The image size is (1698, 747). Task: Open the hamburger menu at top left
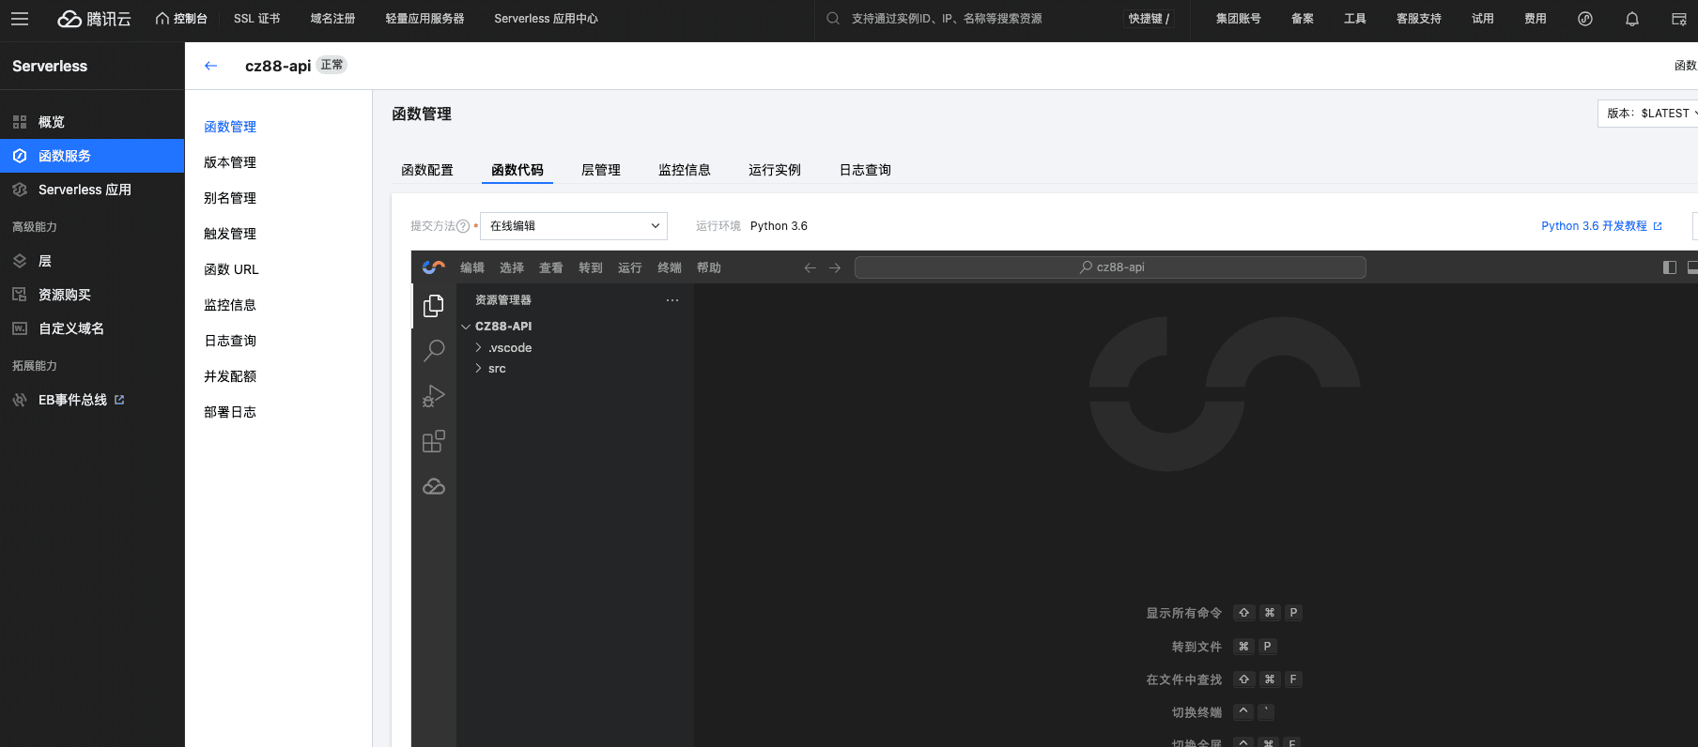(20, 19)
